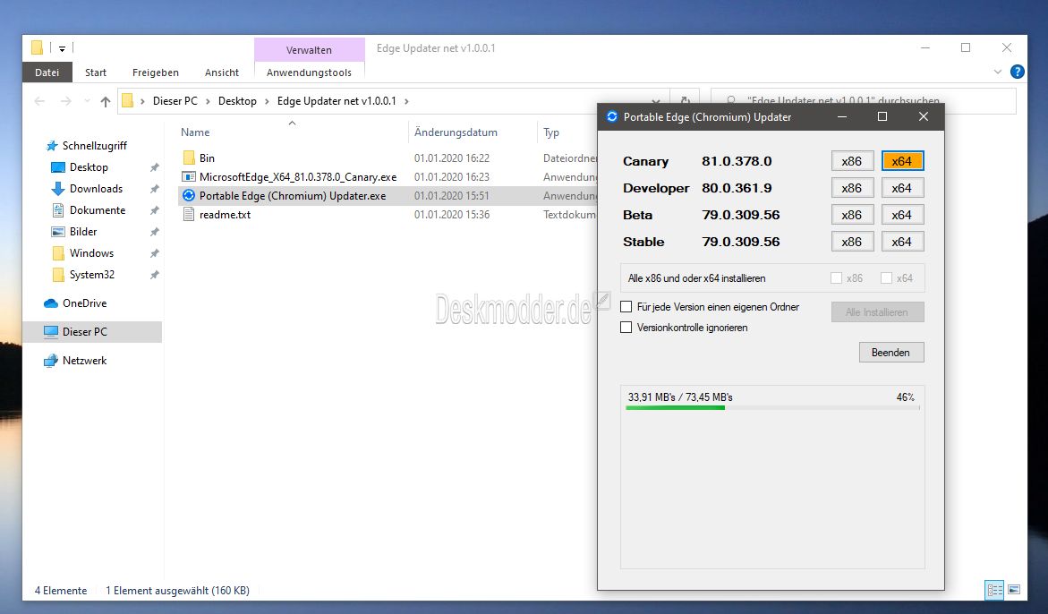Screen dimensions: 1048x614
Task: Open the Freigeben ribbon tab
Action: (x=155, y=72)
